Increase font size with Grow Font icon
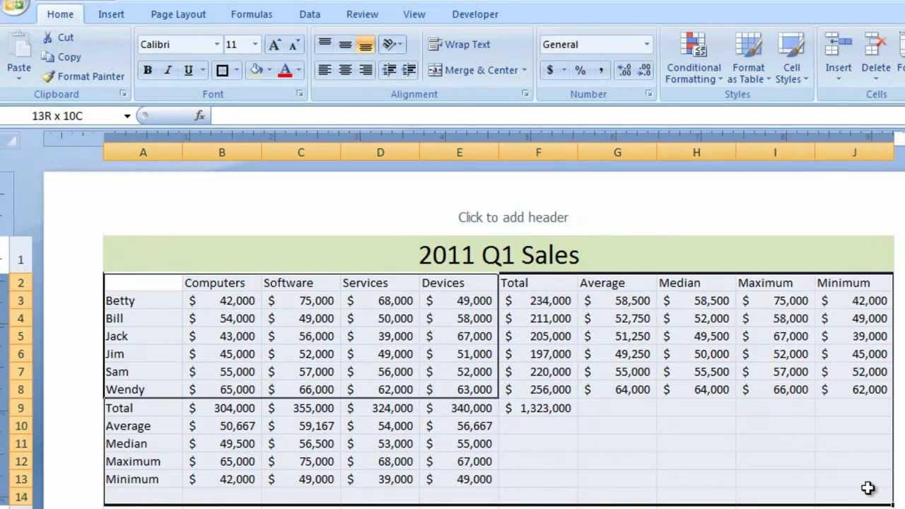 (274, 45)
